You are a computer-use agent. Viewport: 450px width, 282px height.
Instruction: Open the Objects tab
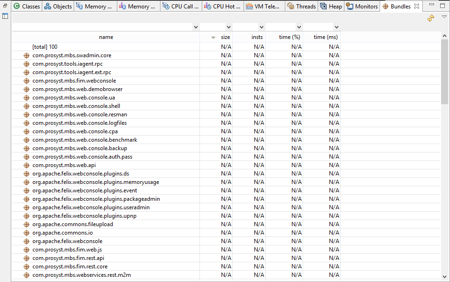pos(58,7)
